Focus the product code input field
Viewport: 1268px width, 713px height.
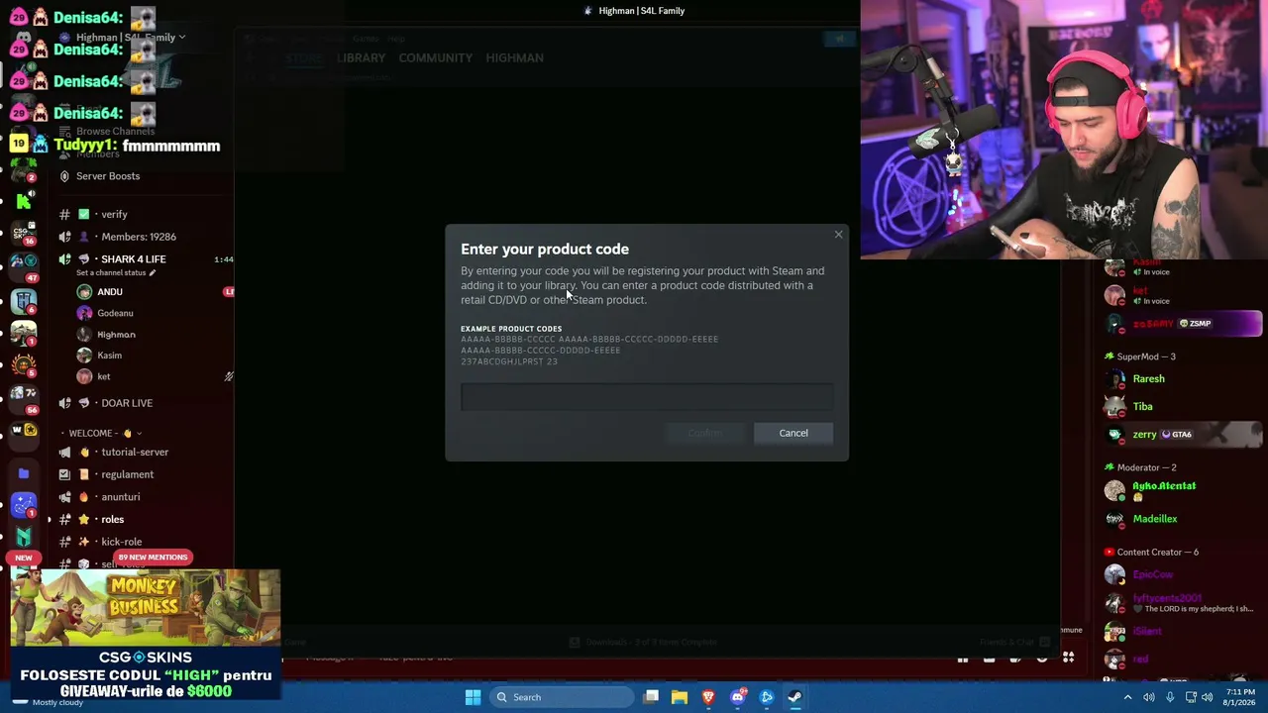click(647, 397)
